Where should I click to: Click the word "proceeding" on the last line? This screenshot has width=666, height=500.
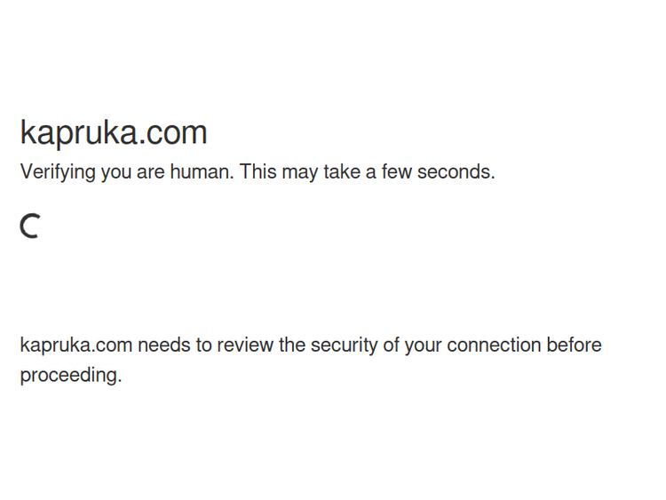click(69, 375)
